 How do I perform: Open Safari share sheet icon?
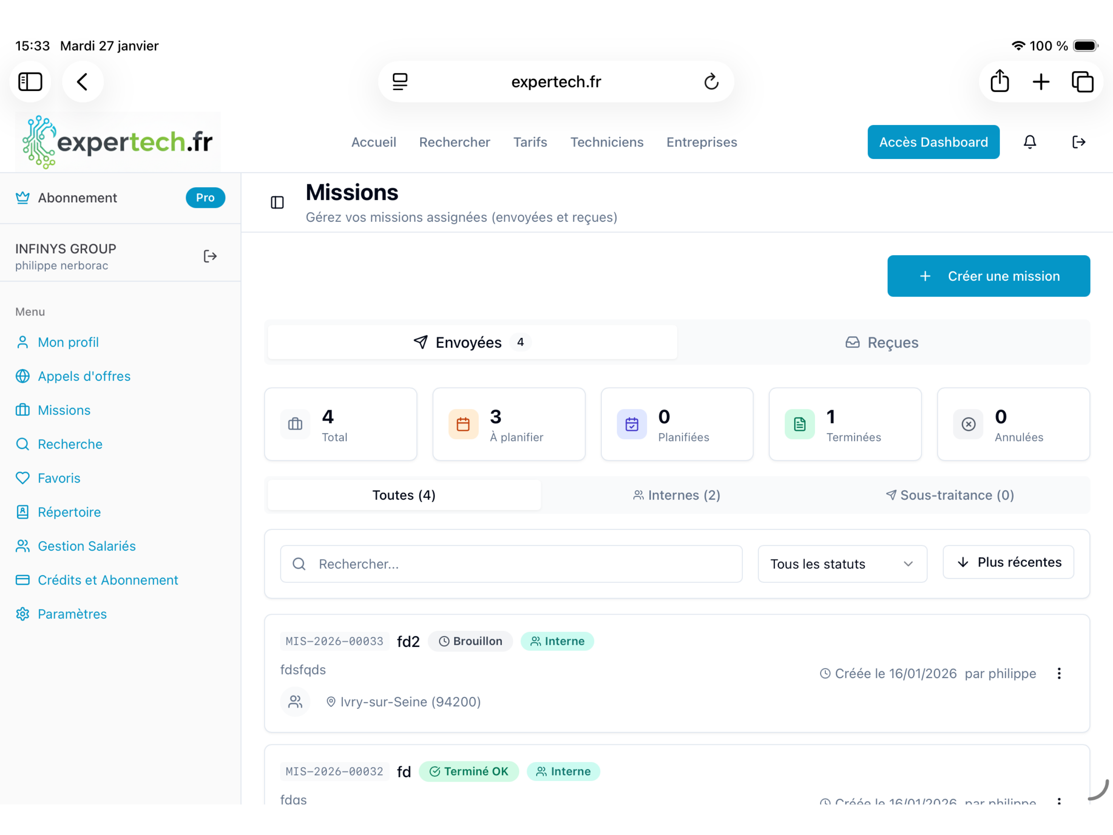point(999,81)
